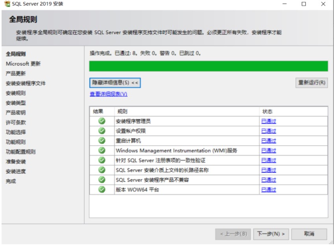Select 准备安装 step in sidebar

click(16, 161)
